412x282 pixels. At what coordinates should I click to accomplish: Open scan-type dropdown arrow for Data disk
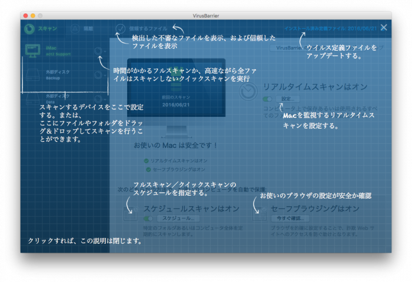click(105, 99)
